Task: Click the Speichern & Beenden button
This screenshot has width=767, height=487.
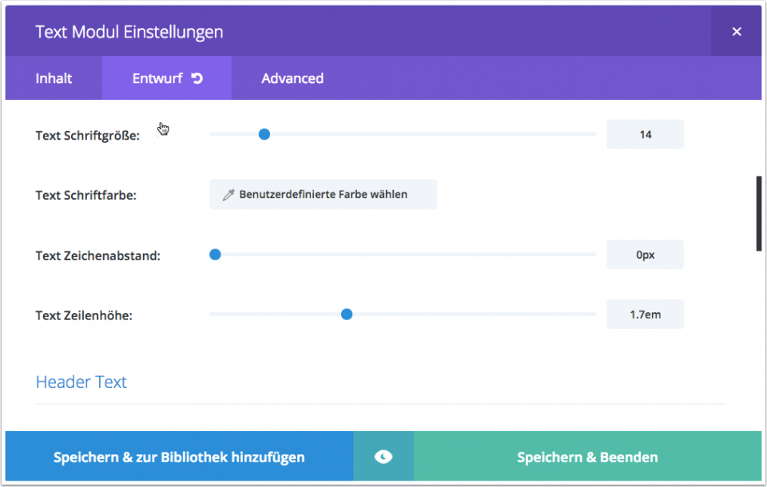Action: pyautogui.click(x=587, y=457)
